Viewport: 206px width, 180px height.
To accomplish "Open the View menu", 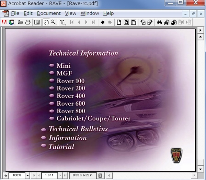I will (71, 13).
